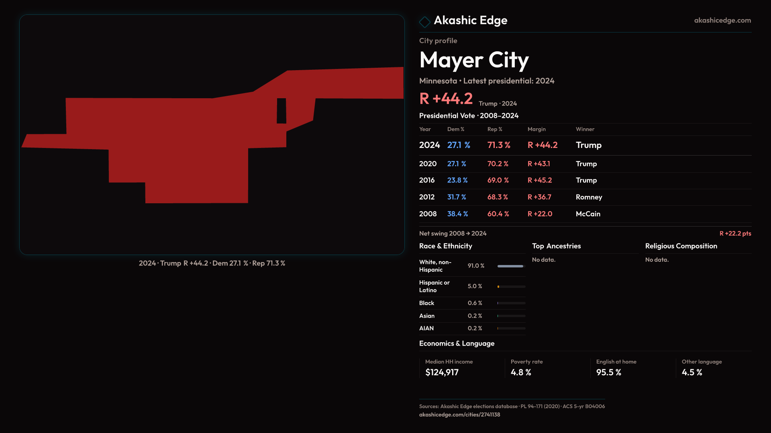Click the Akashic Edge diamond logo icon
The width and height of the screenshot is (771, 433).
click(424, 22)
